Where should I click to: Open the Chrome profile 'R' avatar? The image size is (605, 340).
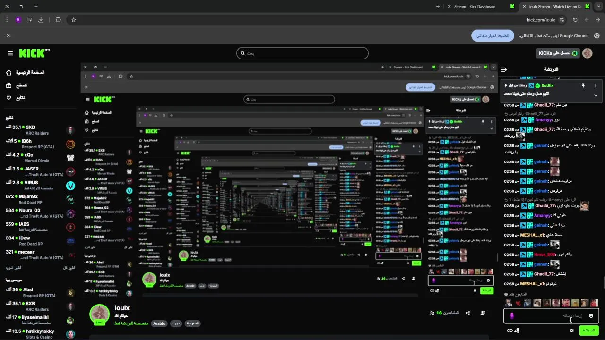coord(18,20)
